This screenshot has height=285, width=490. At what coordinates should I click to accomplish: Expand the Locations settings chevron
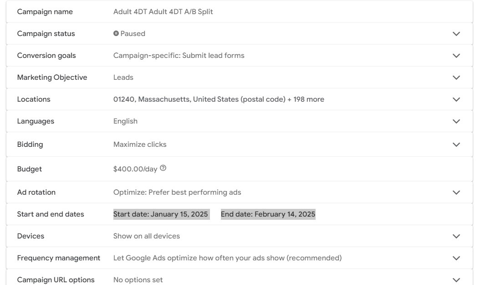click(x=456, y=99)
